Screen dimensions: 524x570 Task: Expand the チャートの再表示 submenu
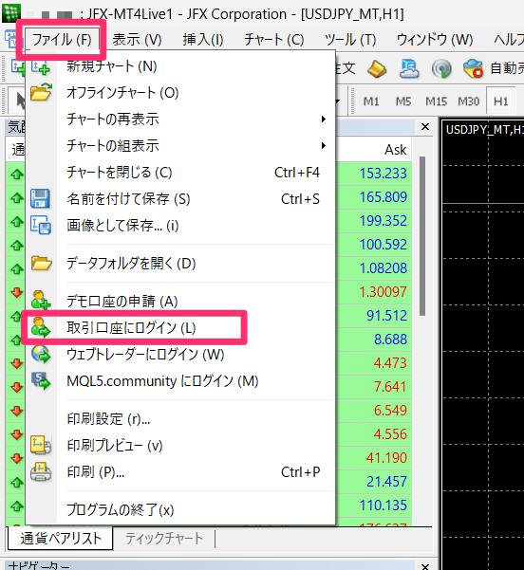(180, 120)
